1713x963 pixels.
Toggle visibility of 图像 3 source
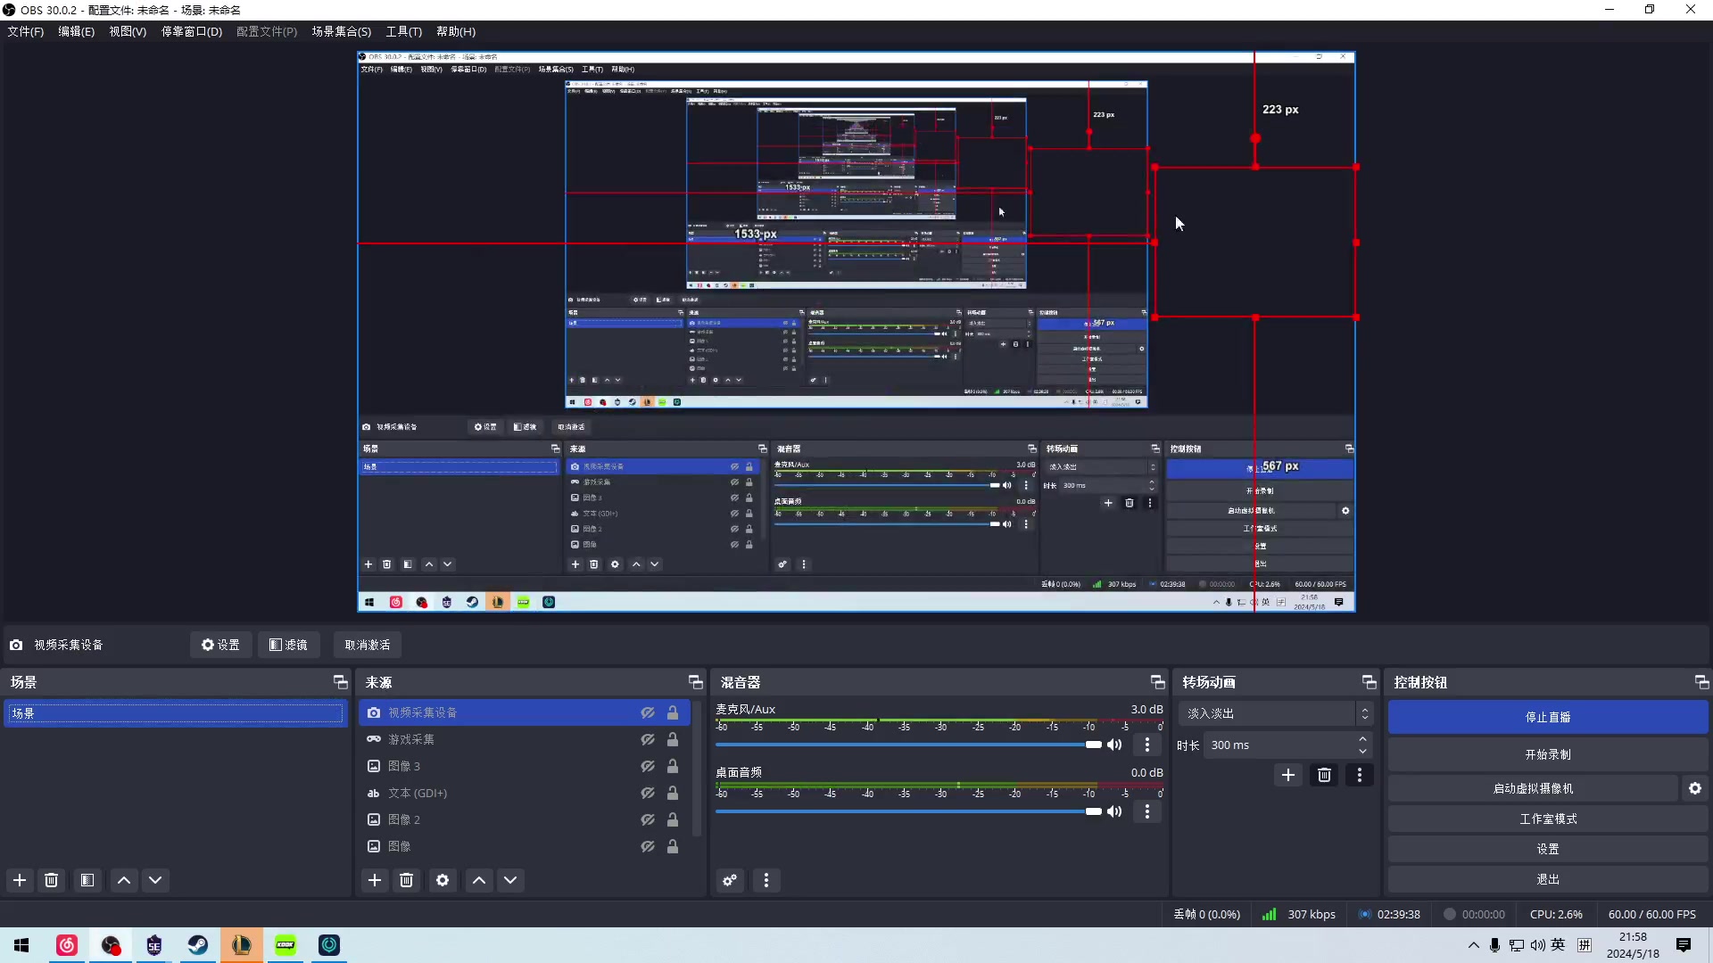pyautogui.click(x=648, y=766)
